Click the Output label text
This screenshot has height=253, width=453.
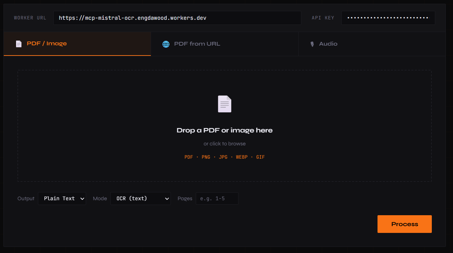[26, 199]
